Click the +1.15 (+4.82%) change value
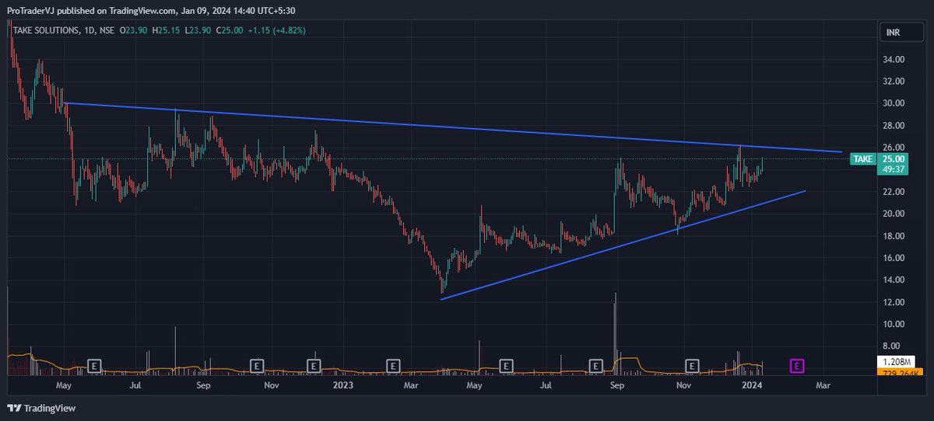The height and width of the screenshot is (421, 934). 276,30
